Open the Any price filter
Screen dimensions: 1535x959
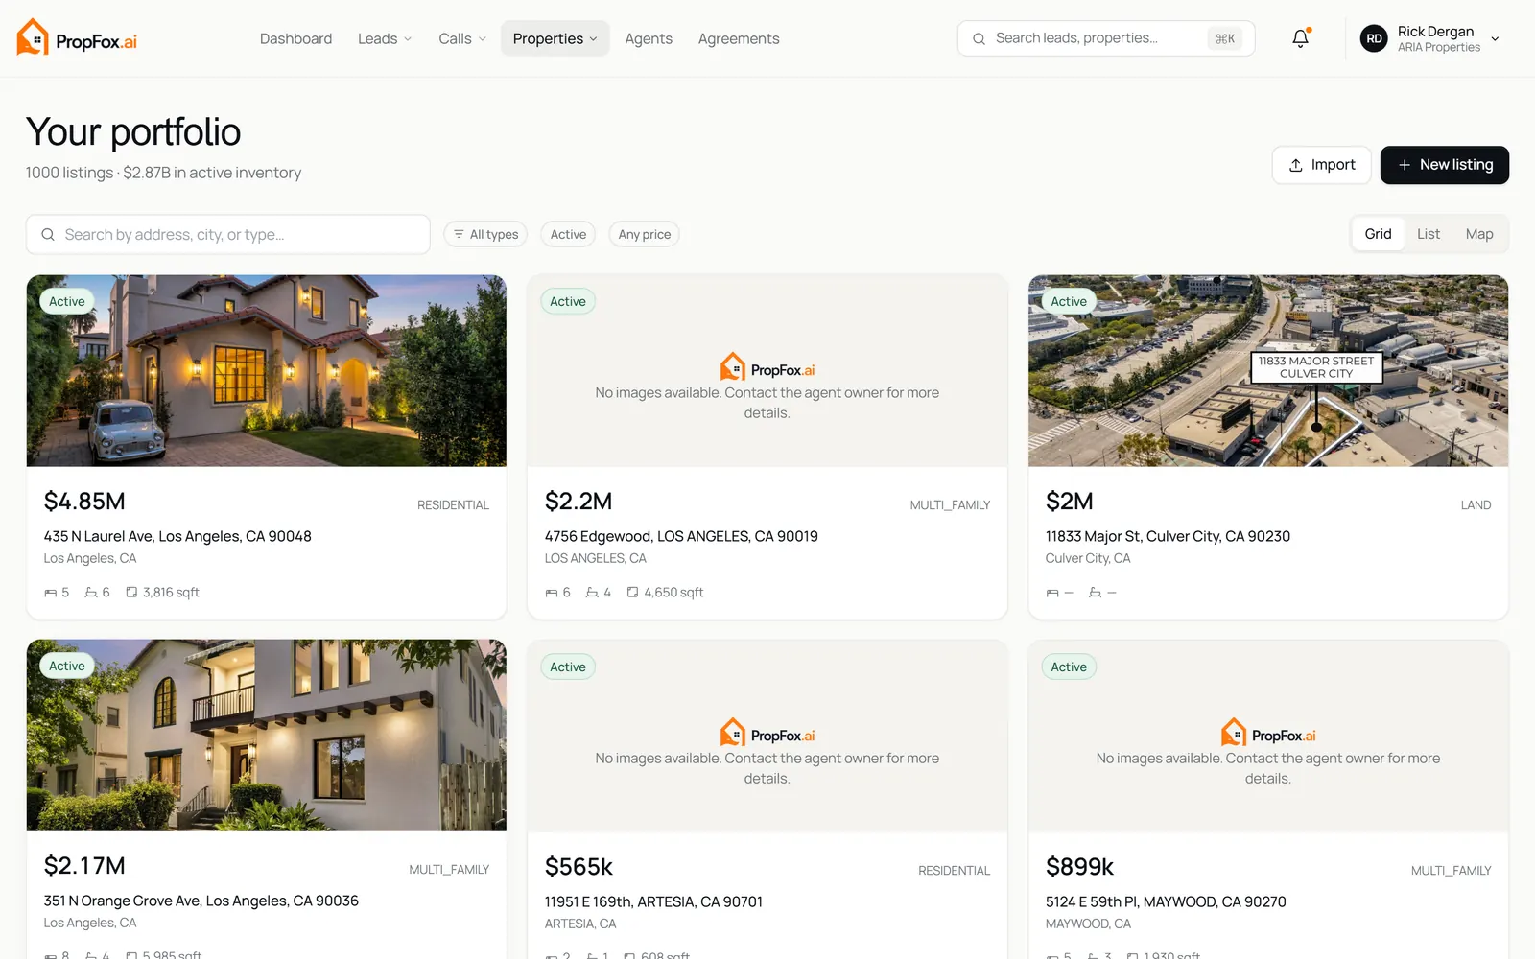click(645, 234)
